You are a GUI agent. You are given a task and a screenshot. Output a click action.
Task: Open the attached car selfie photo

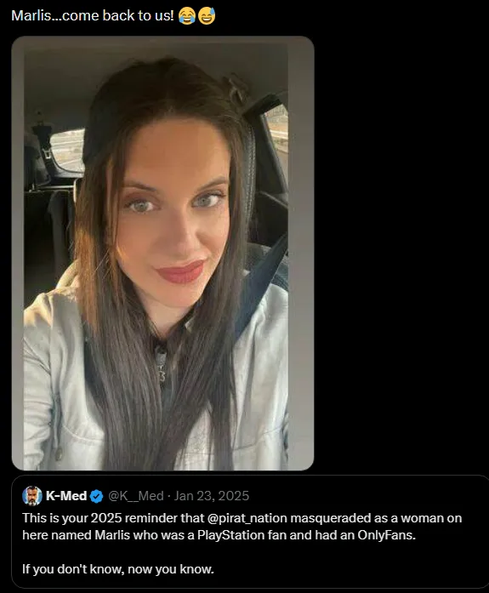click(162, 253)
